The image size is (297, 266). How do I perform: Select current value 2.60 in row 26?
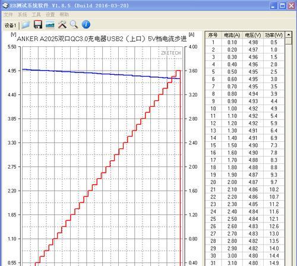(232, 226)
